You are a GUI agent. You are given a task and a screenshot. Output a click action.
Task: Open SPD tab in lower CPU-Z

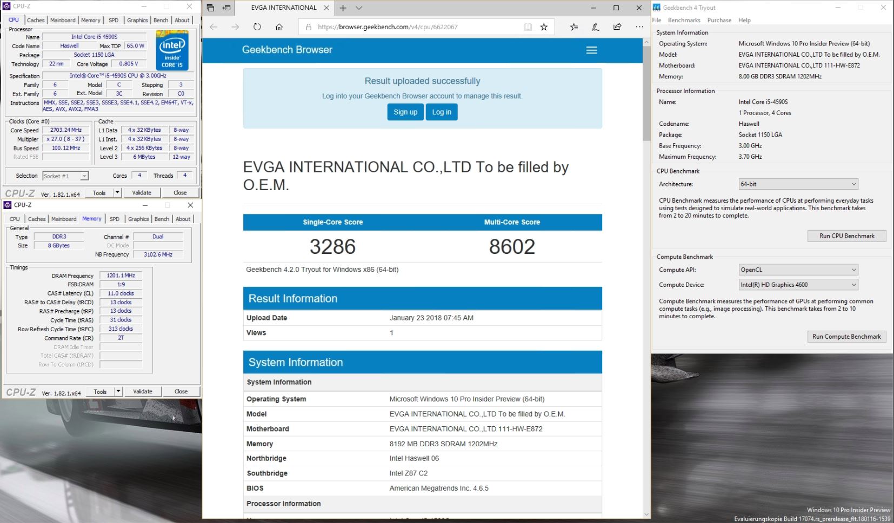click(x=115, y=219)
